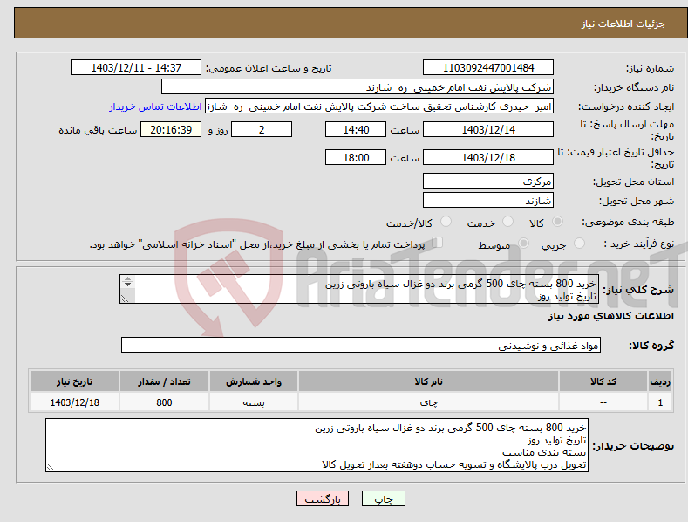
Task: Click the ساعت باقی مانده label
Action: 98,131
